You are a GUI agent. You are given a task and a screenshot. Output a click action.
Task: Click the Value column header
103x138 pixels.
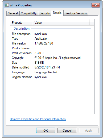coord(61,23)
